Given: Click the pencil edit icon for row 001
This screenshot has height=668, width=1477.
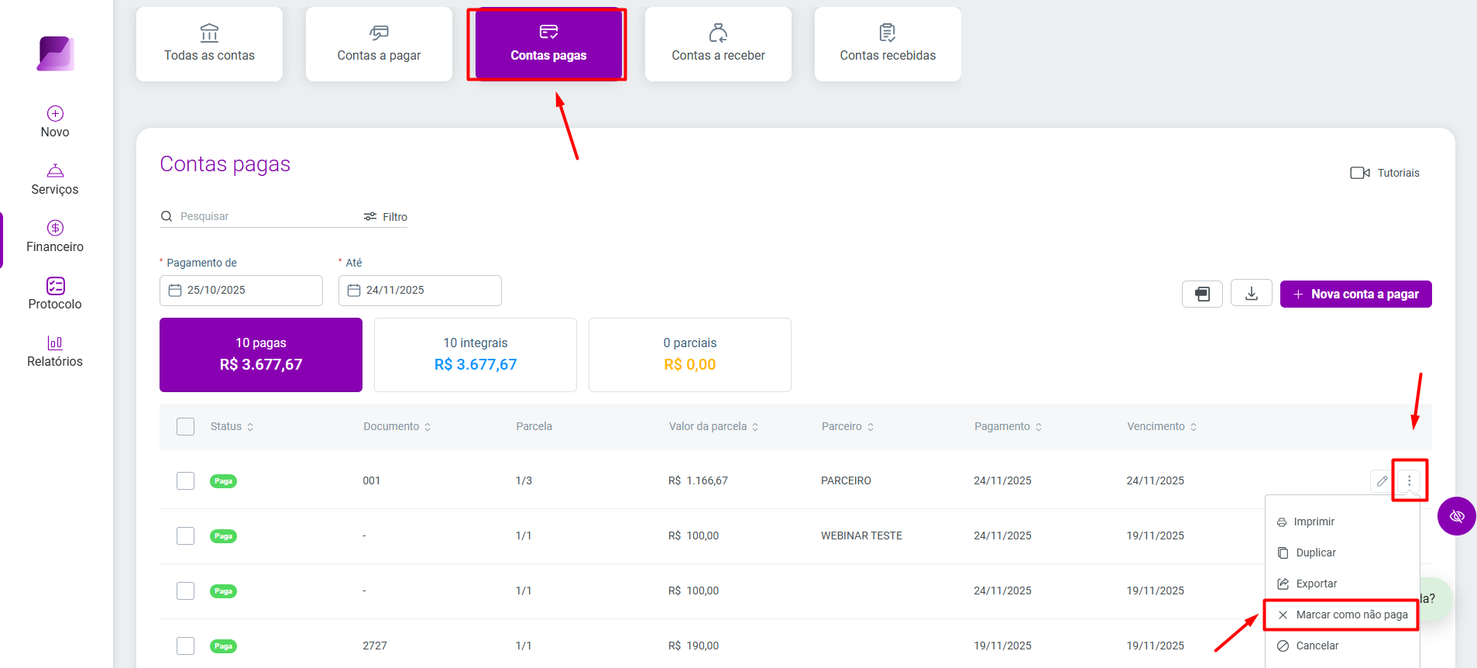Looking at the screenshot, I should click(1382, 481).
